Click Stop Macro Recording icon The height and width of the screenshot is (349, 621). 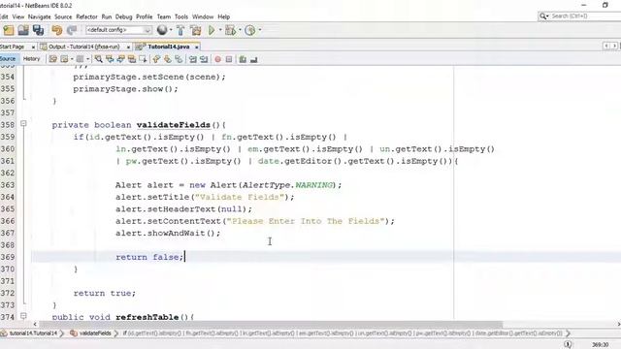[x=229, y=59]
